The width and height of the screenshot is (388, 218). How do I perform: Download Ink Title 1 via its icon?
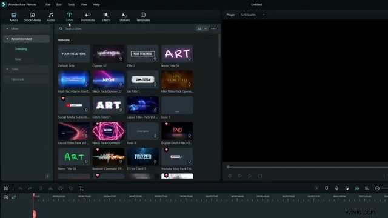[155, 85]
